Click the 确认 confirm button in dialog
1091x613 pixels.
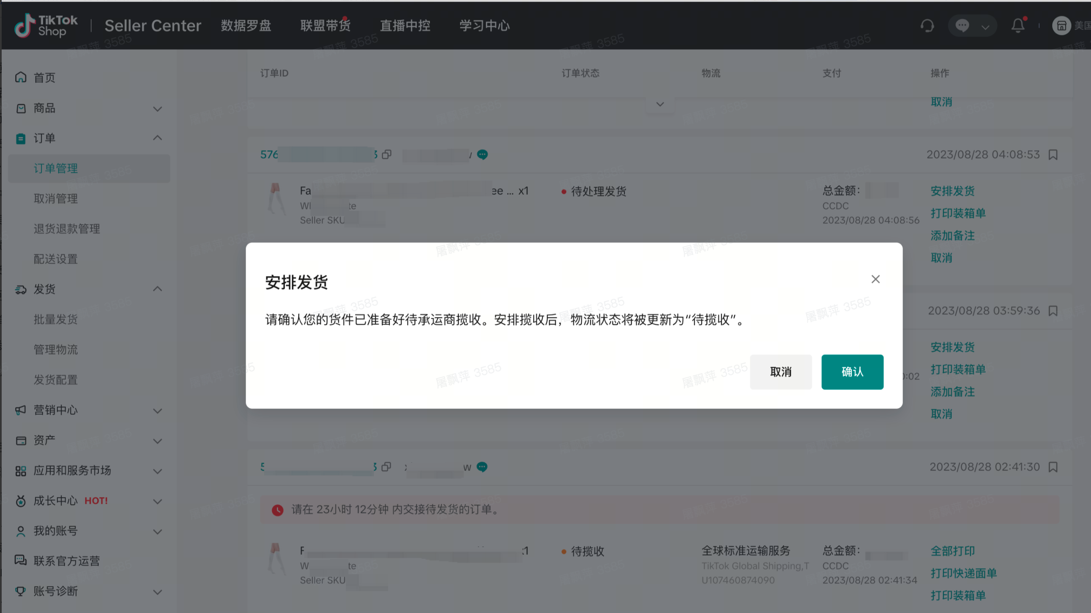tap(852, 372)
